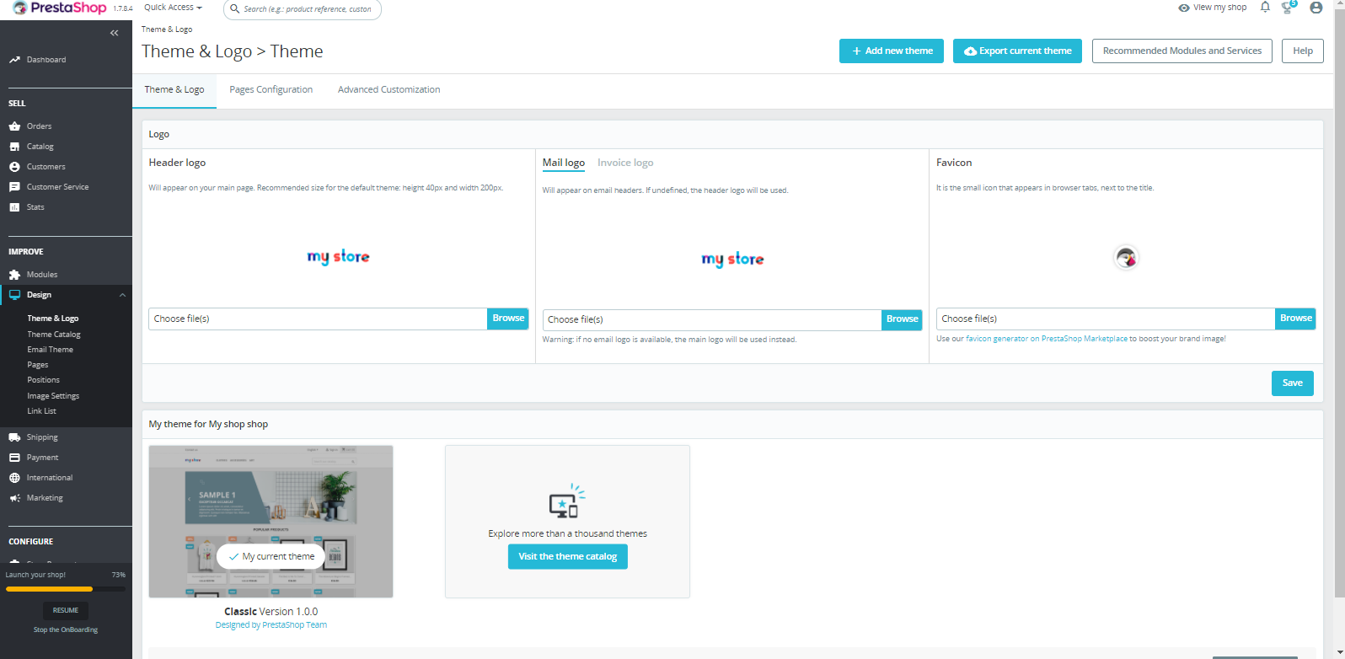Click Visit the theme catalog button
Image resolution: width=1345 pixels, height=659 pixels.
coord(568,556)
